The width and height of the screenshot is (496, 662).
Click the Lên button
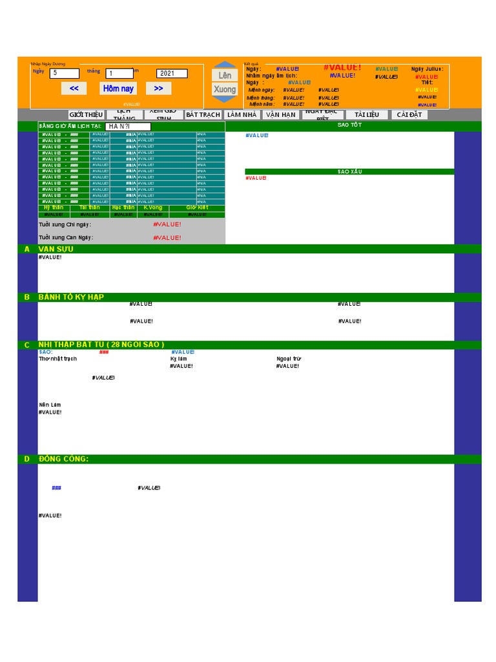(x=225, y=75)
